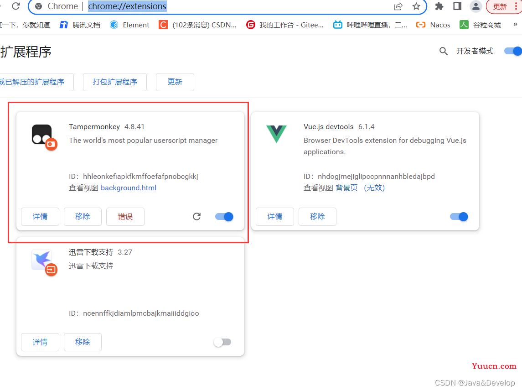This screenshot has width=522, height=391.
Task: Open the CSDN bookmark
Action: (x=198, y=25)
